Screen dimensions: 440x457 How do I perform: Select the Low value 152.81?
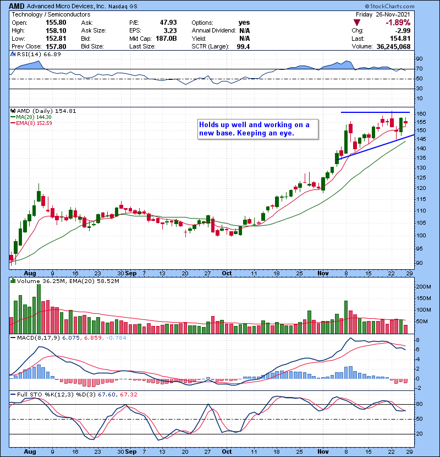point(56,39)
